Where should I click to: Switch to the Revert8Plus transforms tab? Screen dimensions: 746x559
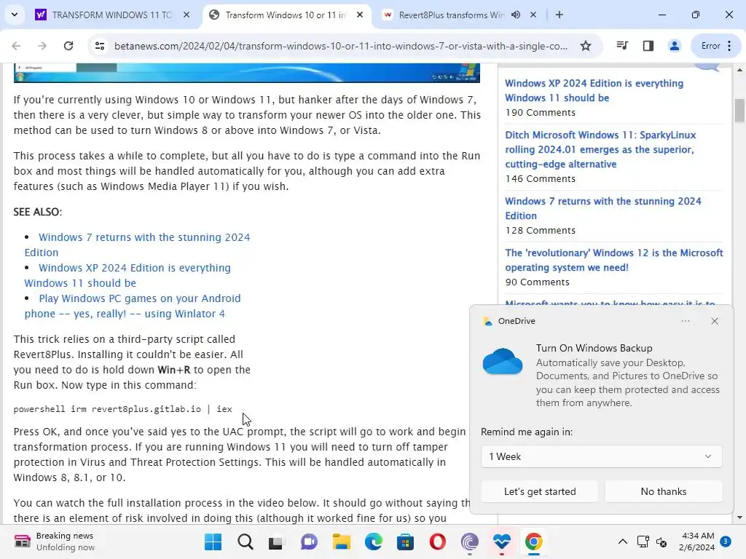pyautogui.click(x=450, y=15)
